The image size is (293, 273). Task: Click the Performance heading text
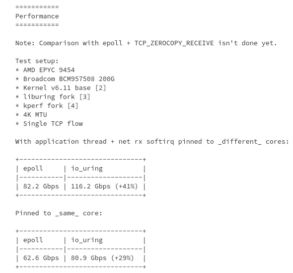click(37, 16)
